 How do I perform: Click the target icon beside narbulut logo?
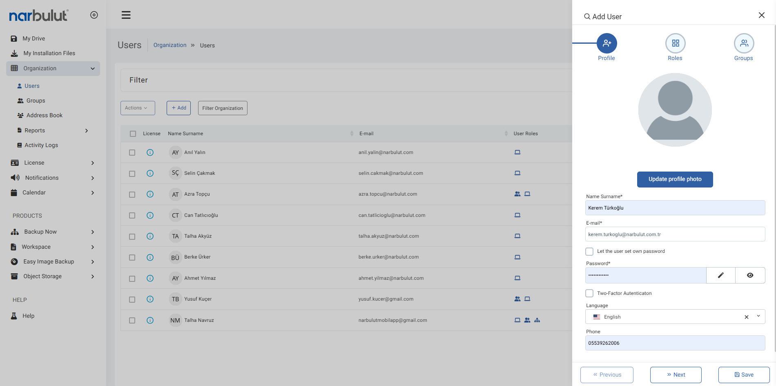(94, 15)
